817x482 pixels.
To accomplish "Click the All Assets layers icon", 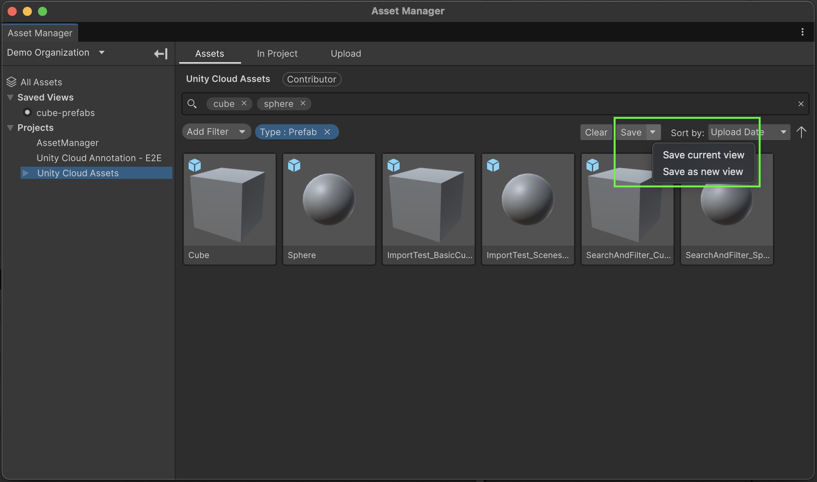I will pos(11,82).
